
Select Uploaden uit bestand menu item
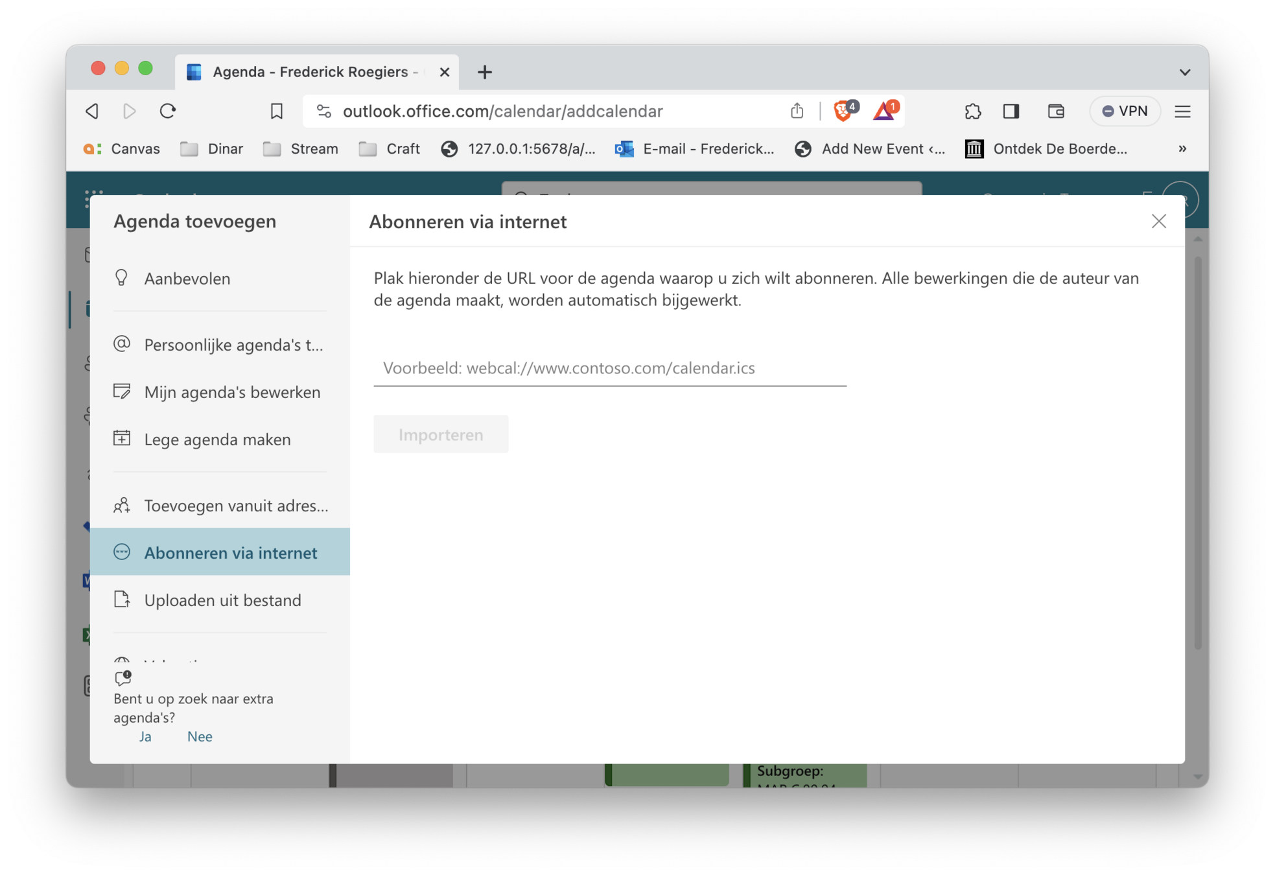pos(222,600)
